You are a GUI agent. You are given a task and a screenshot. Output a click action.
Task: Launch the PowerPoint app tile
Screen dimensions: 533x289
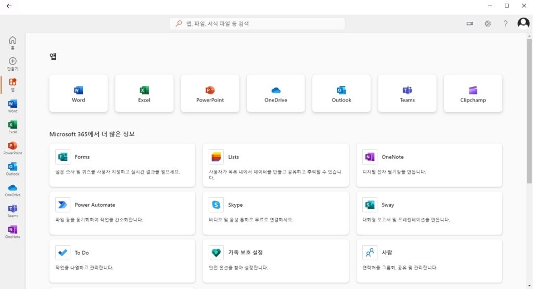pyautogui.click(x=210, y=93)
